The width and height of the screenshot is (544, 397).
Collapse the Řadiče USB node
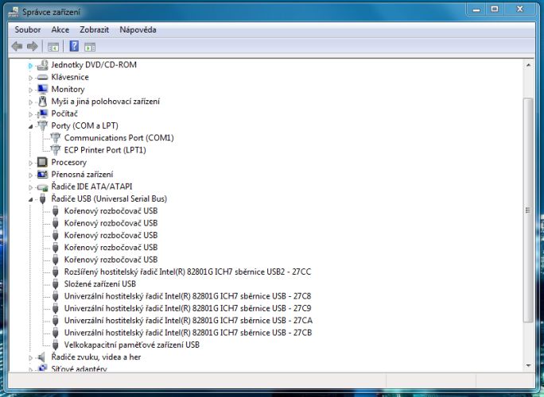tap(30, 199)
